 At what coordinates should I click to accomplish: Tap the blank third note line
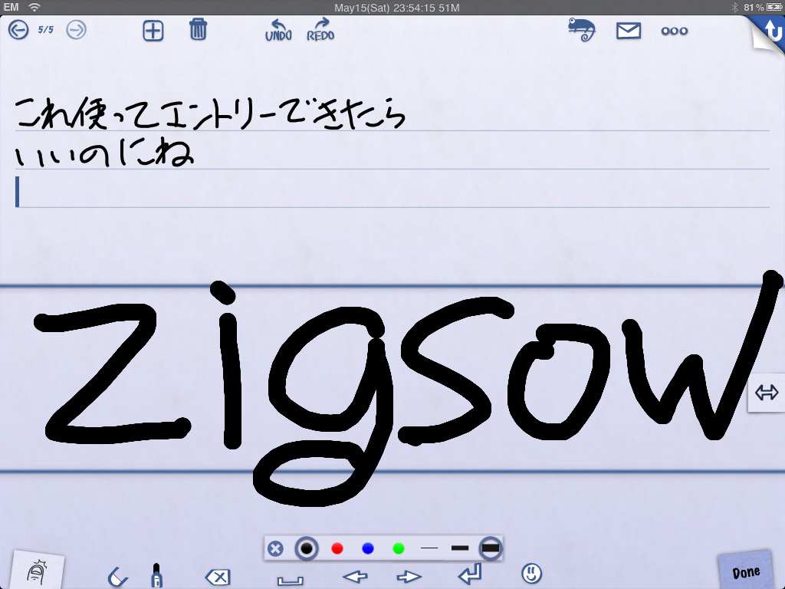pyautogui.click(x=392, y=191)
